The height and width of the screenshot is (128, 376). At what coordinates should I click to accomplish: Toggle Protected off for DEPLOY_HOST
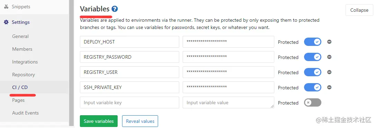[x=312, y=42]
